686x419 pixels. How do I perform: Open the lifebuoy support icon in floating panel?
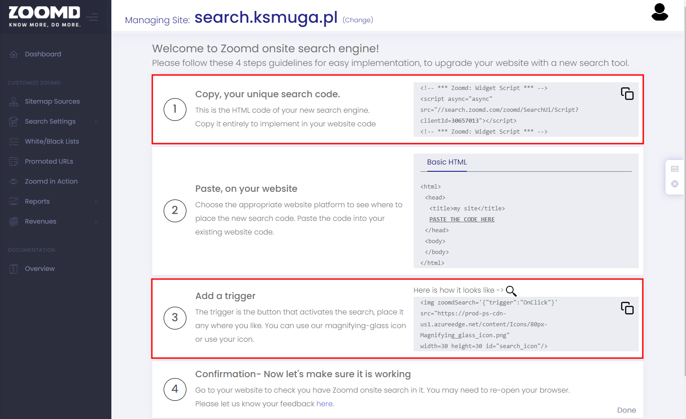coord(675,184)
